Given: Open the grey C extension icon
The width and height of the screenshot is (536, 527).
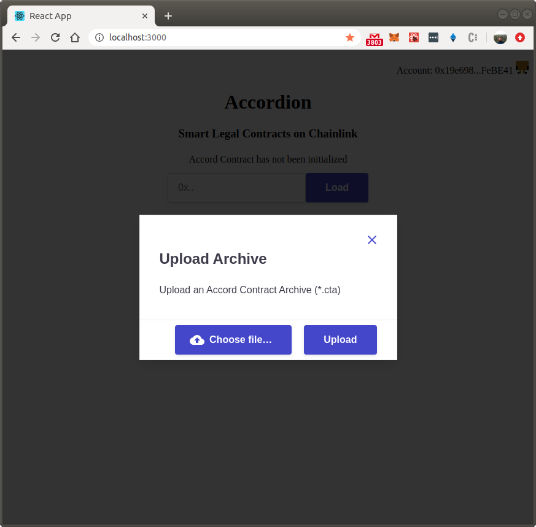Looking at the screenshot, I should 473,37.
